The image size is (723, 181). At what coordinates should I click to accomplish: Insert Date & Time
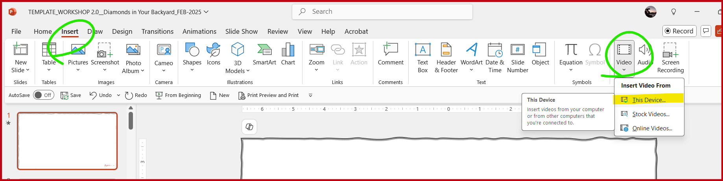[495, 58]
